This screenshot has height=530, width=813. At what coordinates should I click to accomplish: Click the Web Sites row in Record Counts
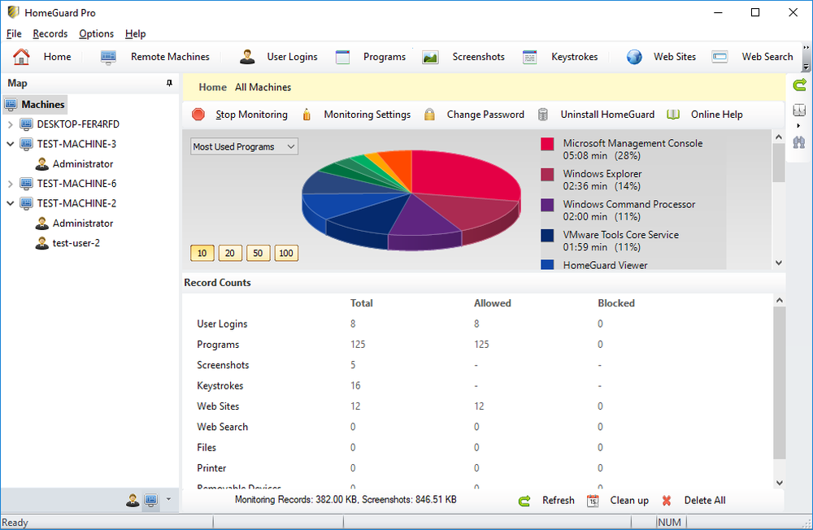pos(477,406)
